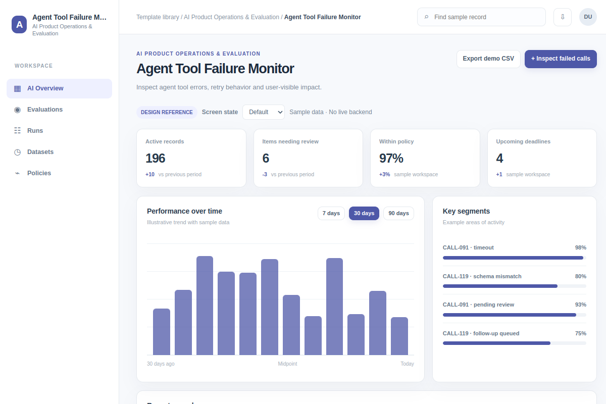Open the Items needing review card
This screenshot has height=404, width=606.
tap(308, 158)
